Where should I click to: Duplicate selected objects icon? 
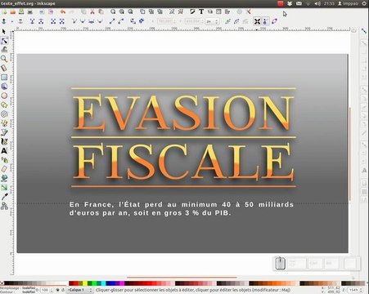pyautogui.click(x=142, y=11)
